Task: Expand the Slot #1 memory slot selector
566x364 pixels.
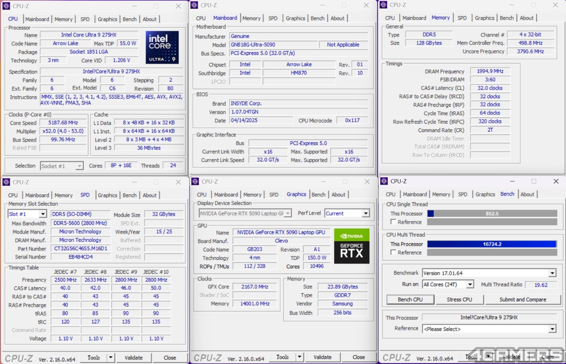Action: (x=42, y=214)
